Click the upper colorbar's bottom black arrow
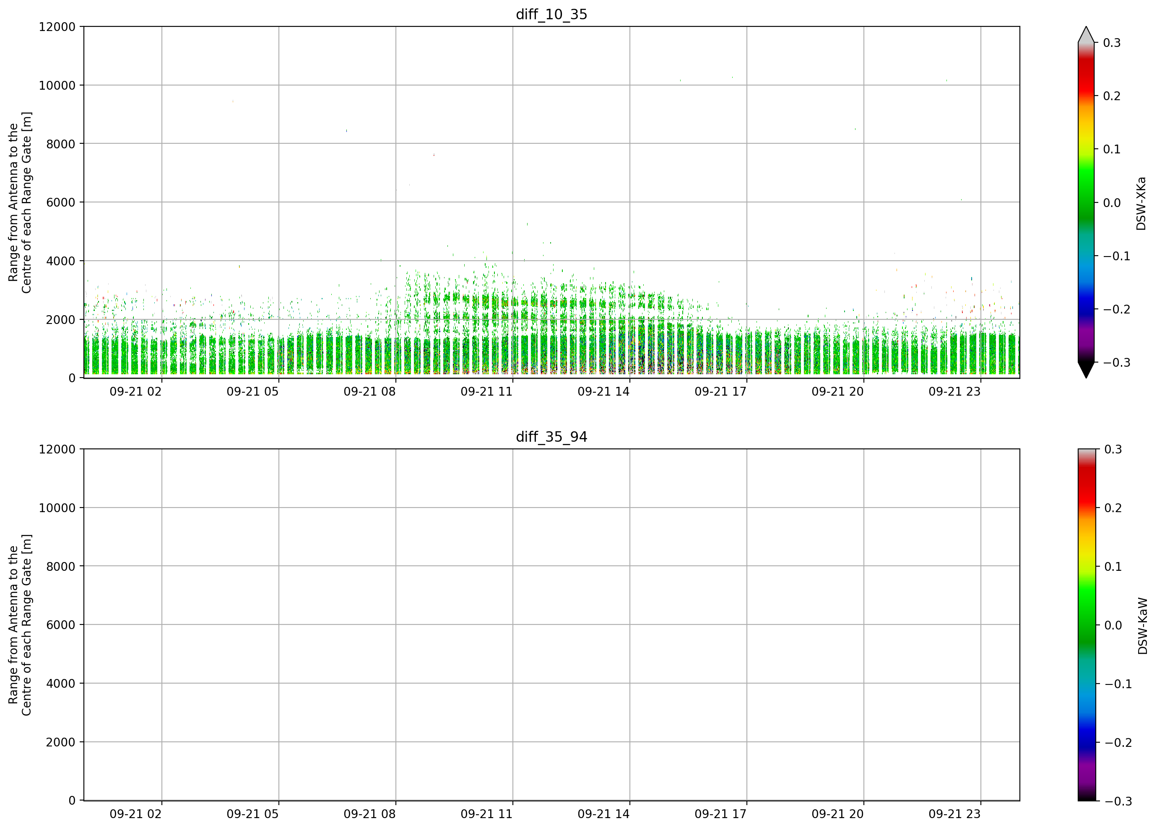1157x829 pixels. coord(1086,370)
